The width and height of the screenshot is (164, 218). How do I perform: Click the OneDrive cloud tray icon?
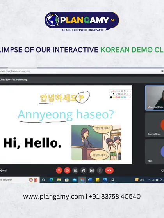(157, 180)
